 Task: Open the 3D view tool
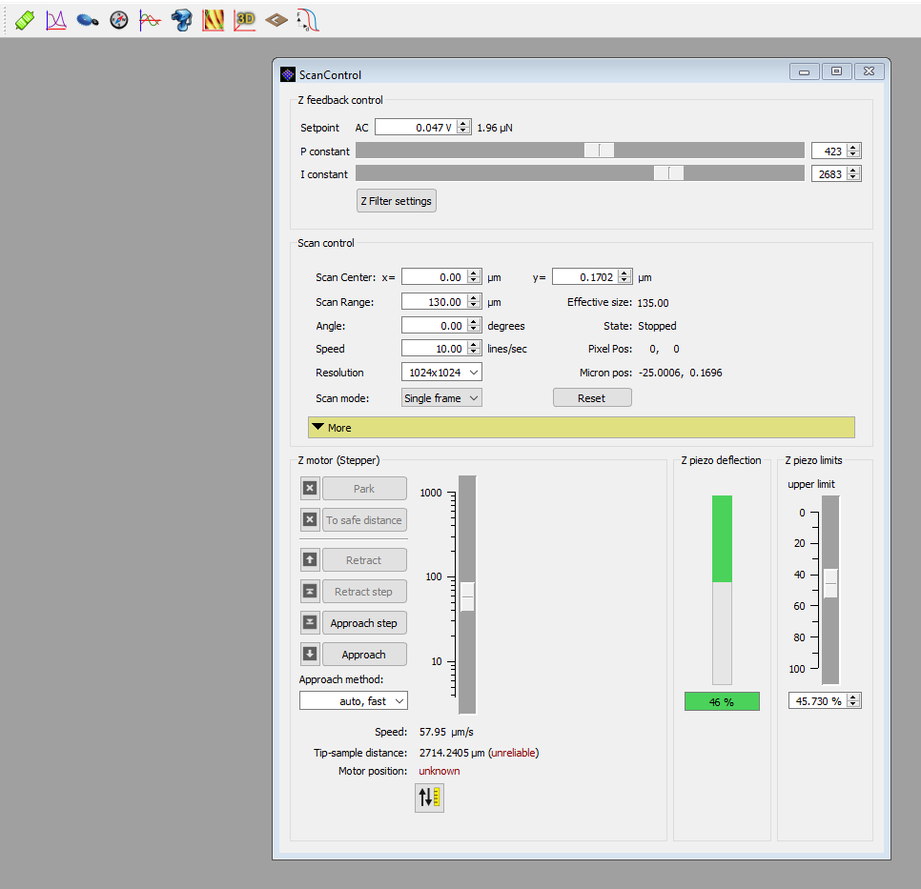(x=245, y=19)
